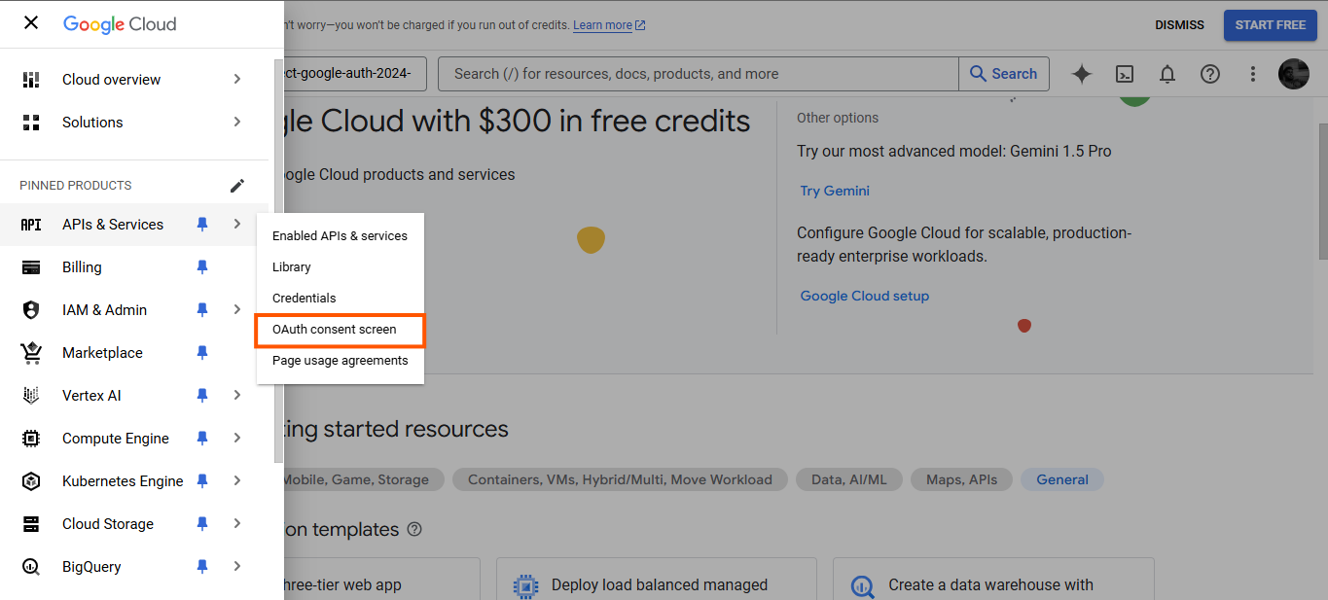This screenshot has width=1328, height=600.
Task: Edit the Pinned Products list with the pencil
Action: [237, 184]
